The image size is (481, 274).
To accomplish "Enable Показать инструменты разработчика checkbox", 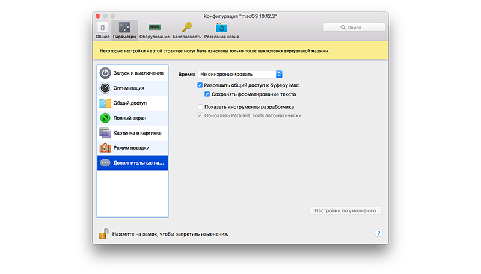I will pos(200,107).
